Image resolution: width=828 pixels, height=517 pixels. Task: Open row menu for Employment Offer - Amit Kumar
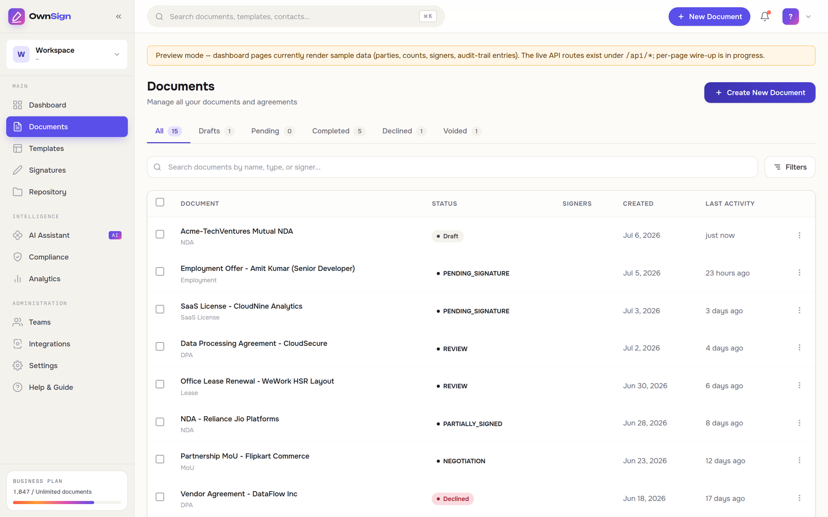799,272
